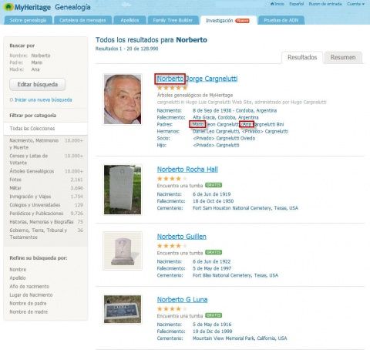
Task: Switch to the Resumen tab
Action: pyautogui.click(x=343, y=57)
